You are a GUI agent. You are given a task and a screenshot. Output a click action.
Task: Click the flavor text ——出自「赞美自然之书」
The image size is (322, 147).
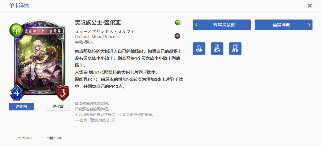[x=95, y=120]
